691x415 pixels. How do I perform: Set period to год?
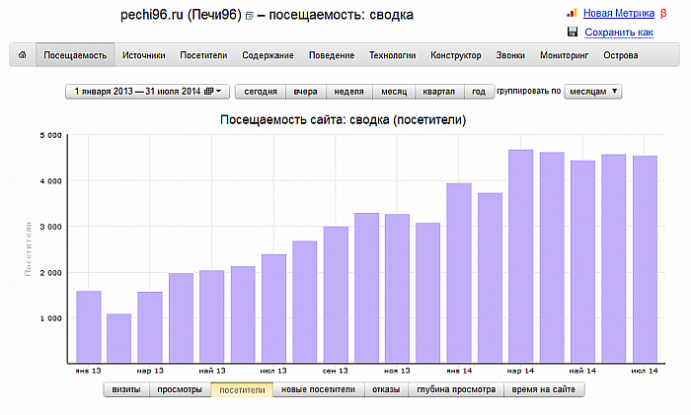pyautogui.click(x=479, y=91)
